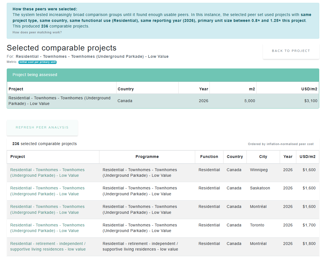Click the Year header in peer table
The width and height of the screenshot is (324, 257).
tap(288, 157)
